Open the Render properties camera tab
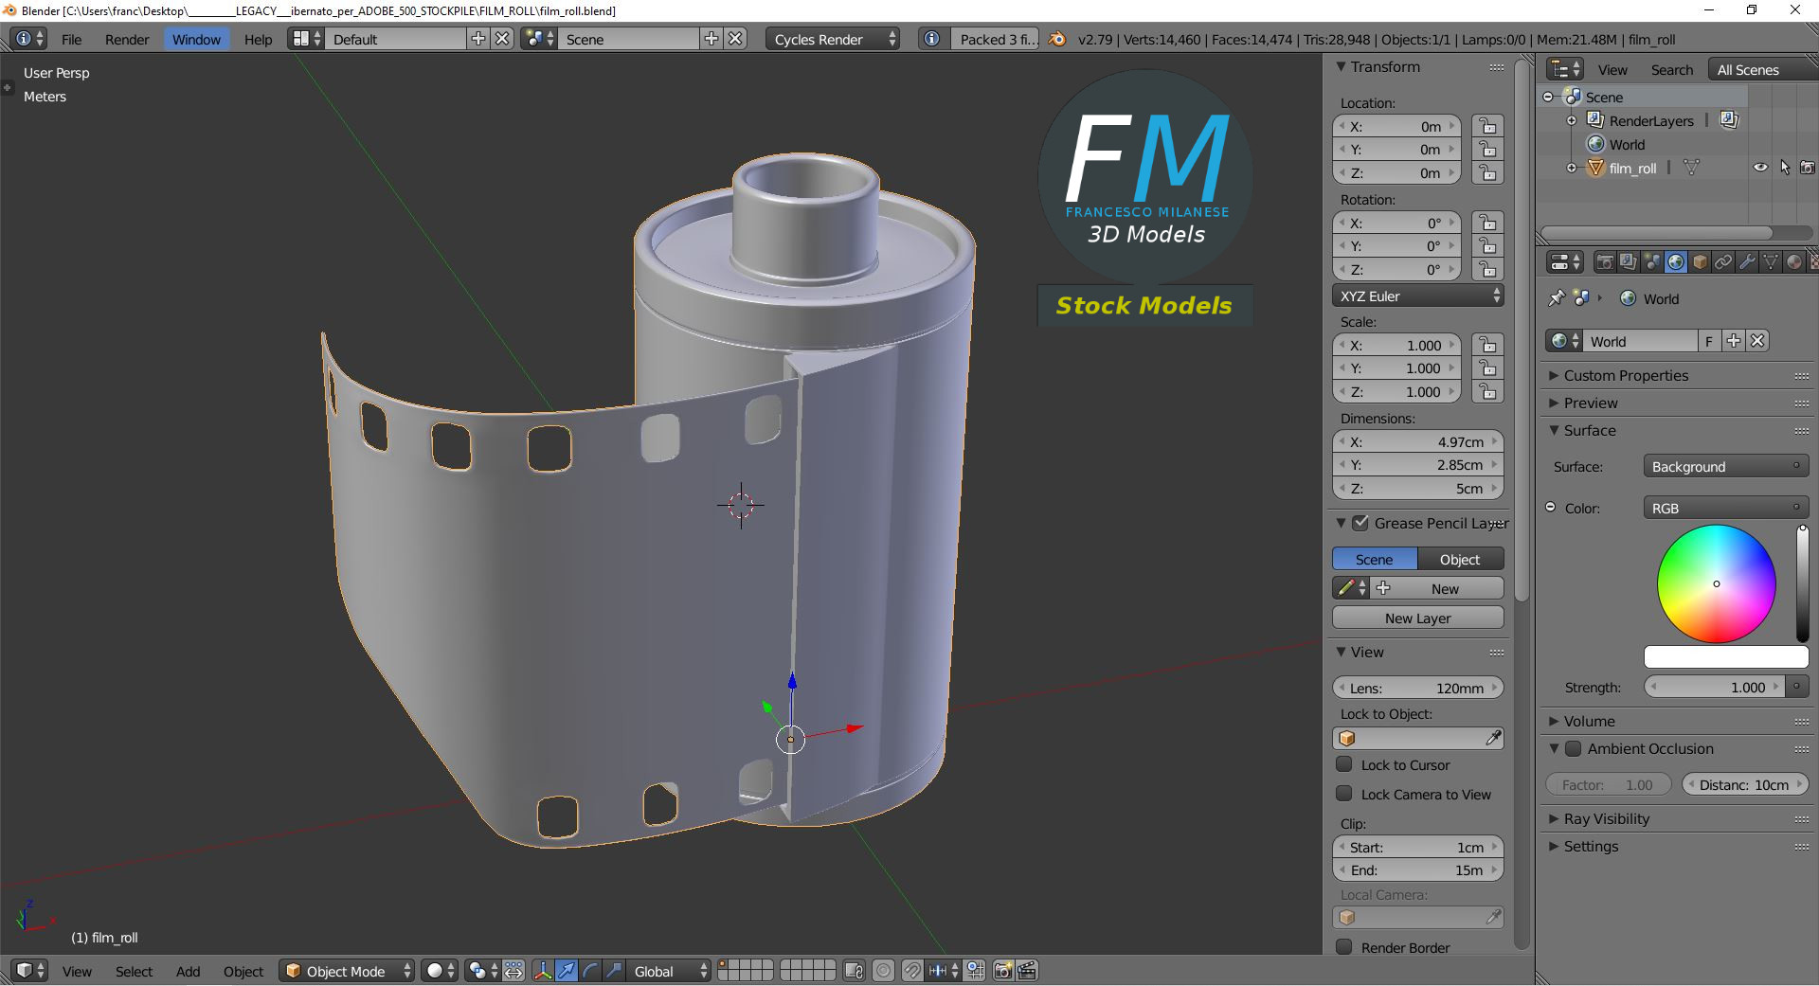The image size is (1819, 986). click(x=1605, y=262)
